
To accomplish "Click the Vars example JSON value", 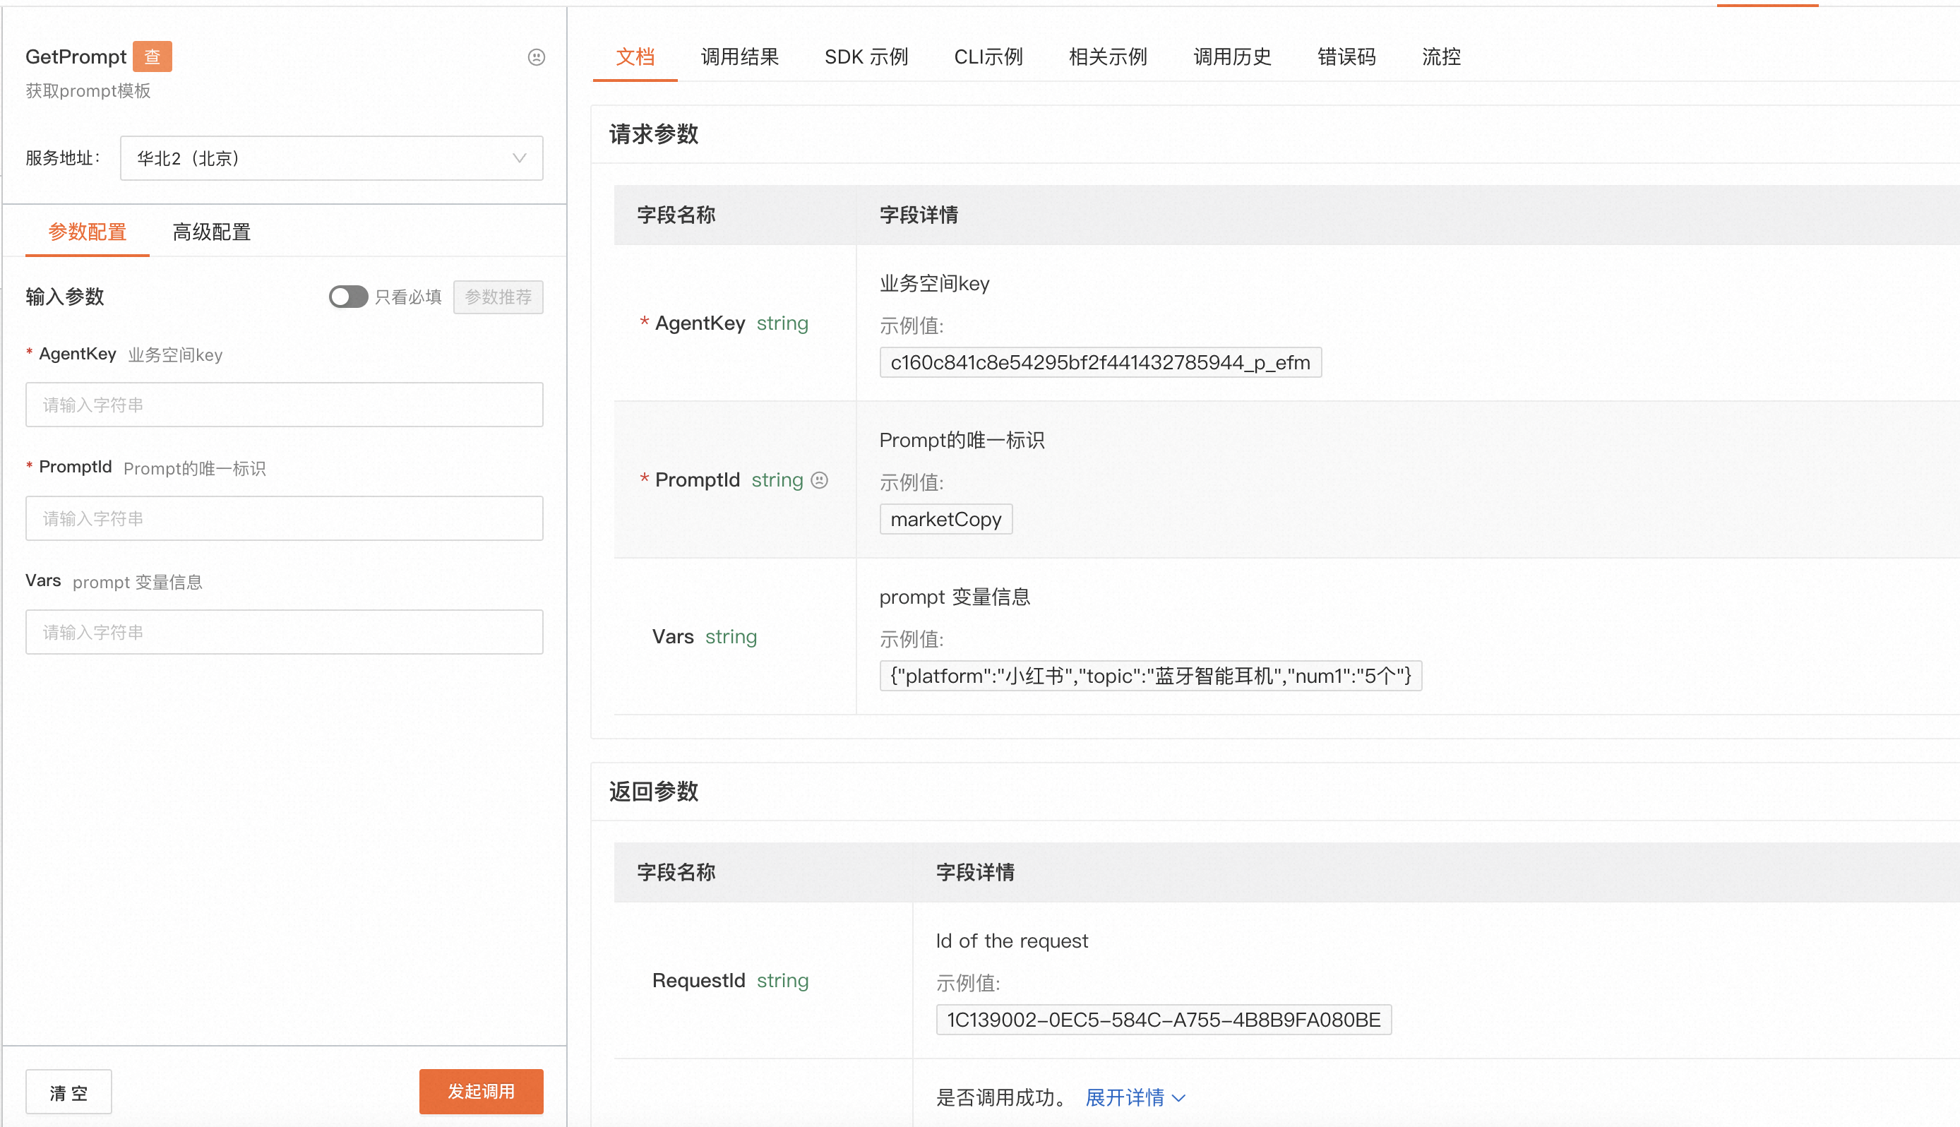I will coord(1151,676).
